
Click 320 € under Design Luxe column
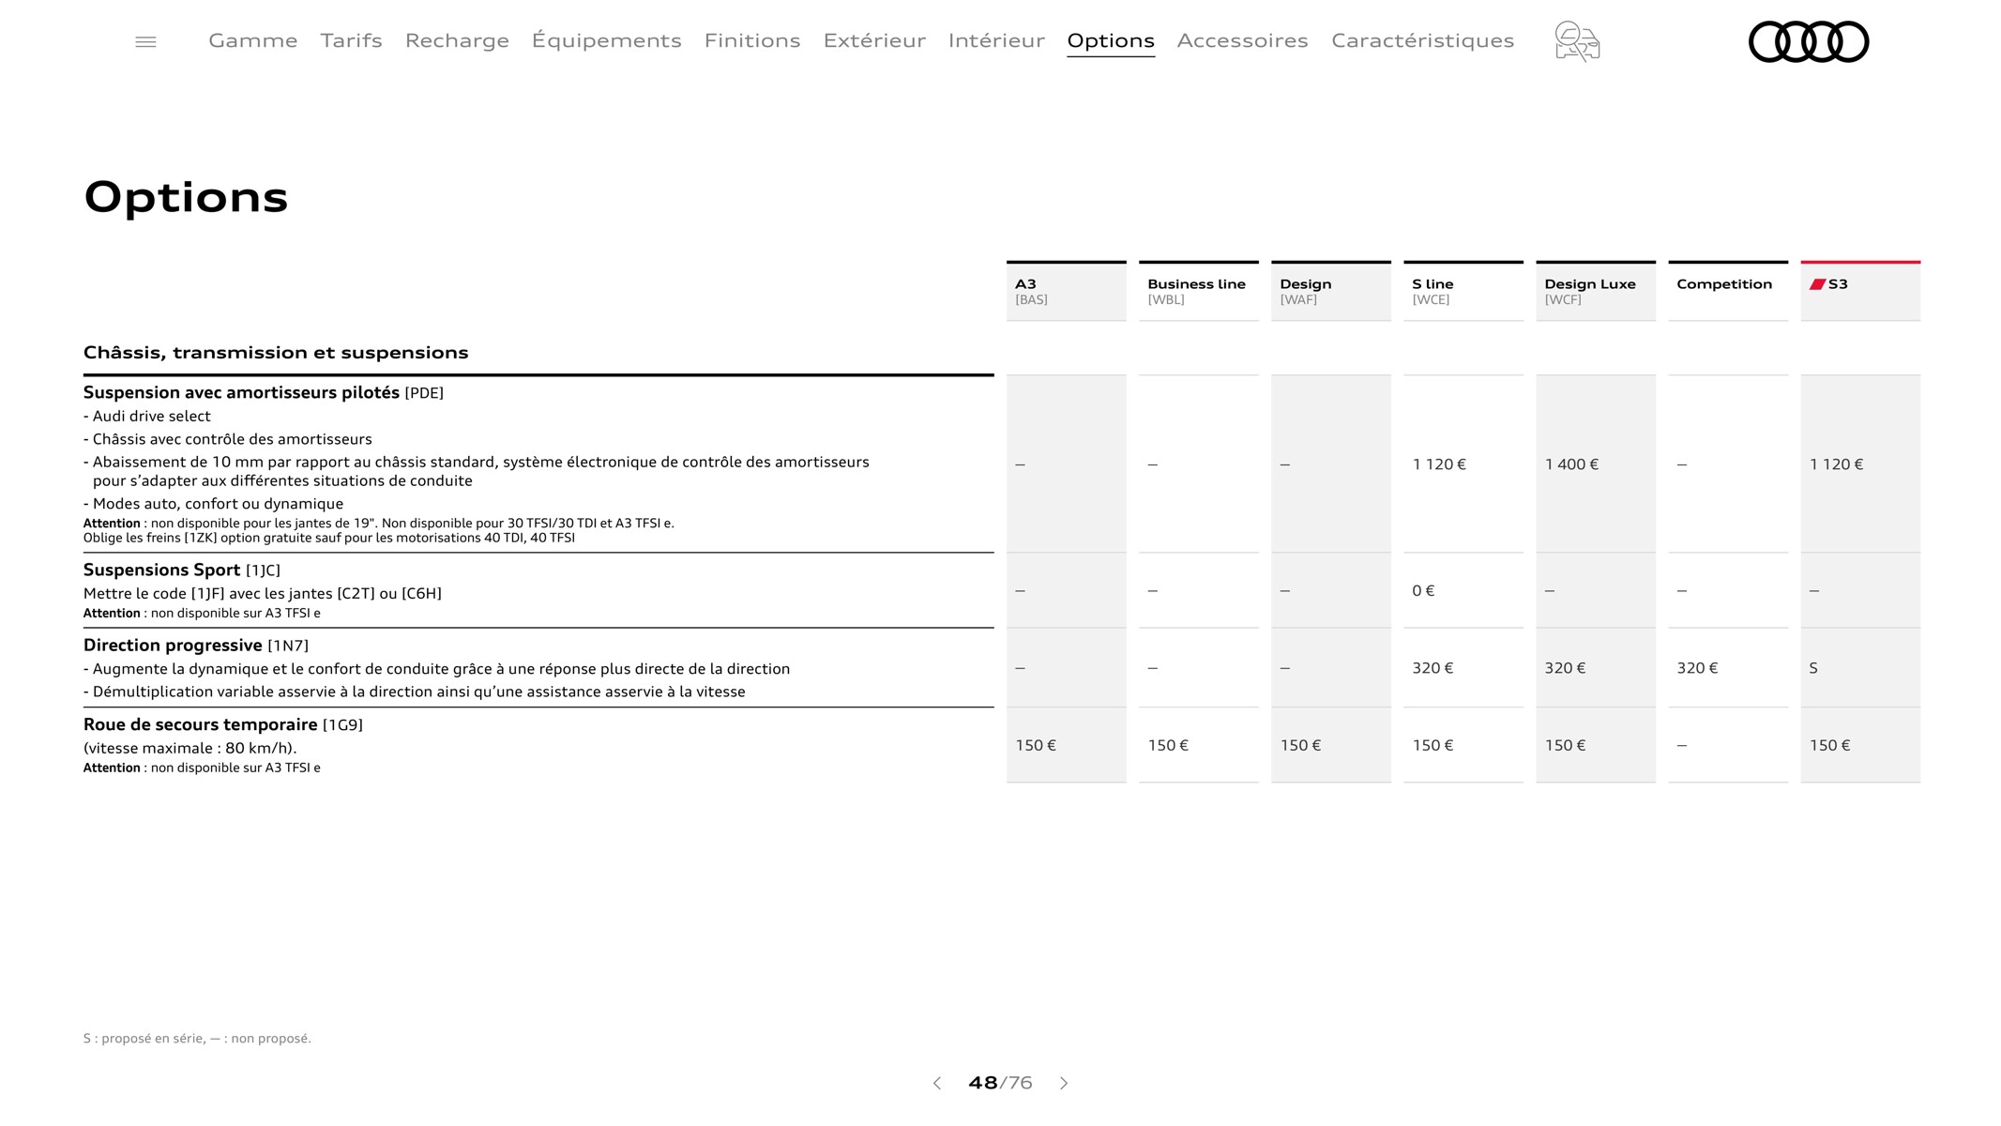pyautogui.click(x=1565, y=668)
